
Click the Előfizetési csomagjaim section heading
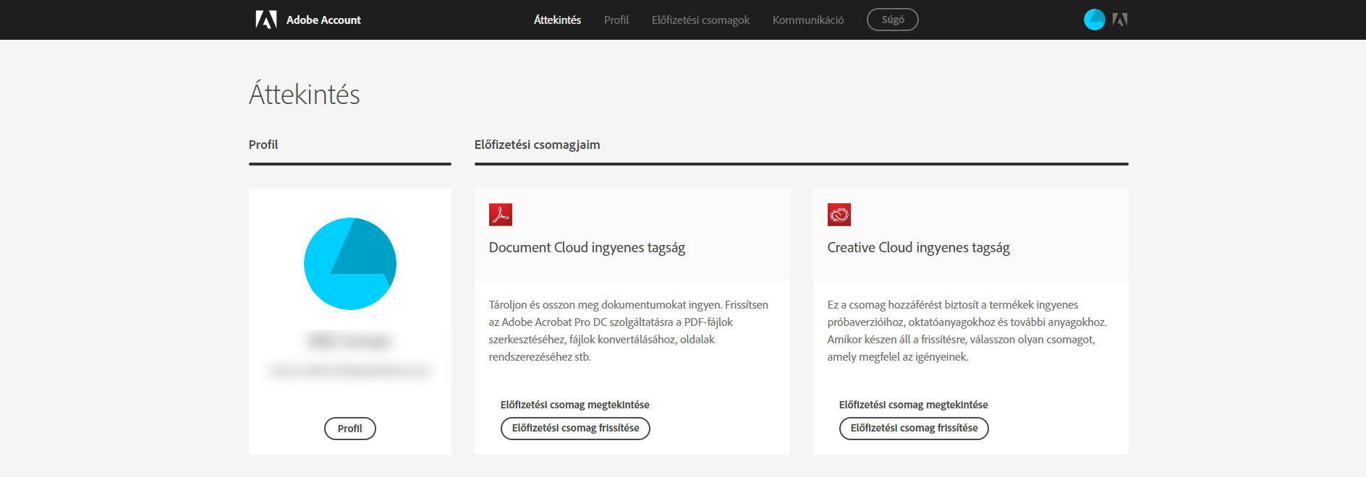(x=538, y=145)
